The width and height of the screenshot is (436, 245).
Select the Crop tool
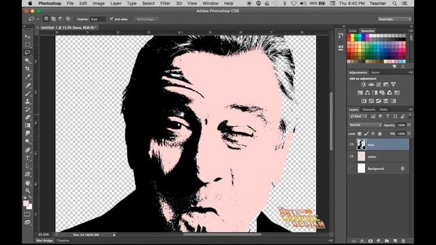pos(27,69)
